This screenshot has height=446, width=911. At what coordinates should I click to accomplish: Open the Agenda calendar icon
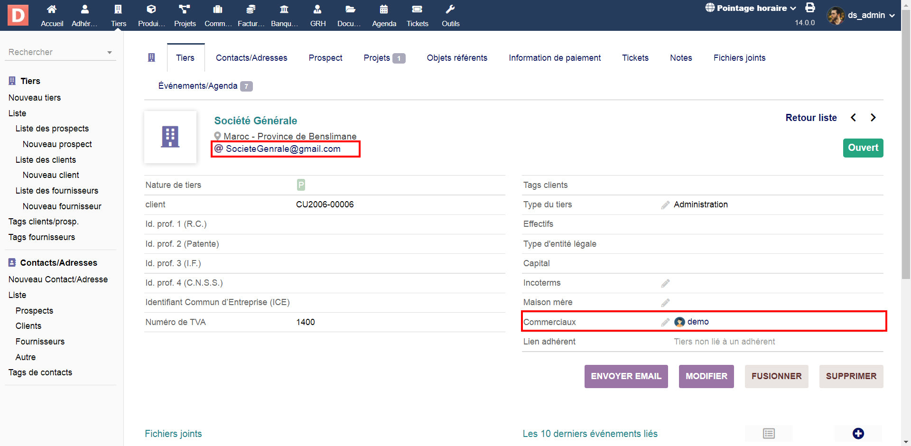pos(384,9)
